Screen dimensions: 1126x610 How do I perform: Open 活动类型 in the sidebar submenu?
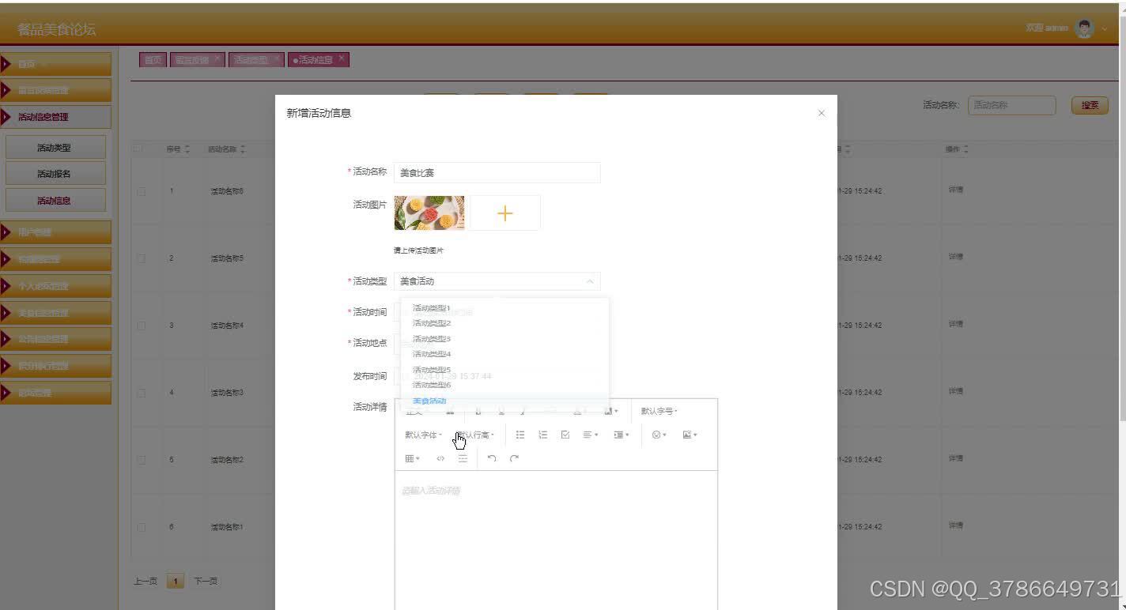click(x=55, y=148)
